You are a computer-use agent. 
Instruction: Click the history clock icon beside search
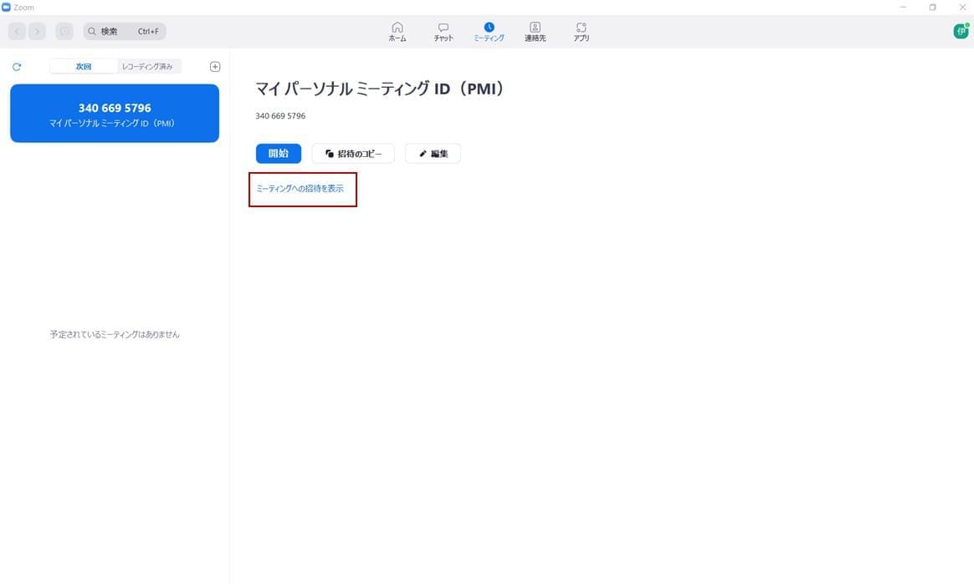click(64, 32)
